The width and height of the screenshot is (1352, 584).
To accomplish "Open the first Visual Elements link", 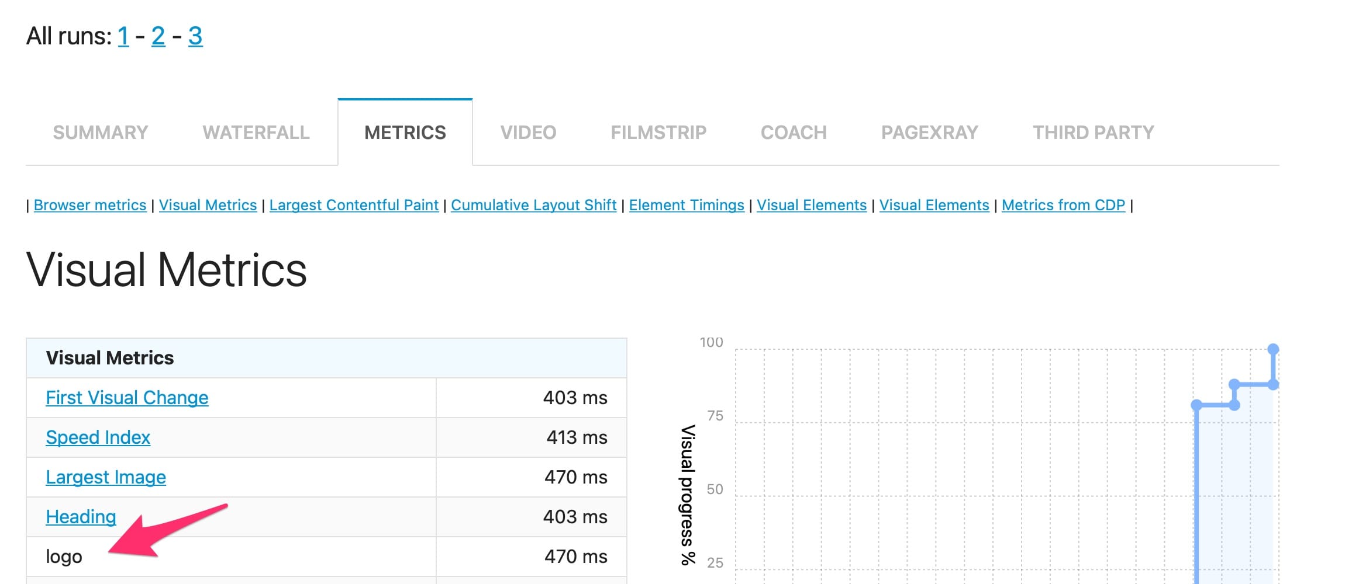I will (x=812, y=205).
